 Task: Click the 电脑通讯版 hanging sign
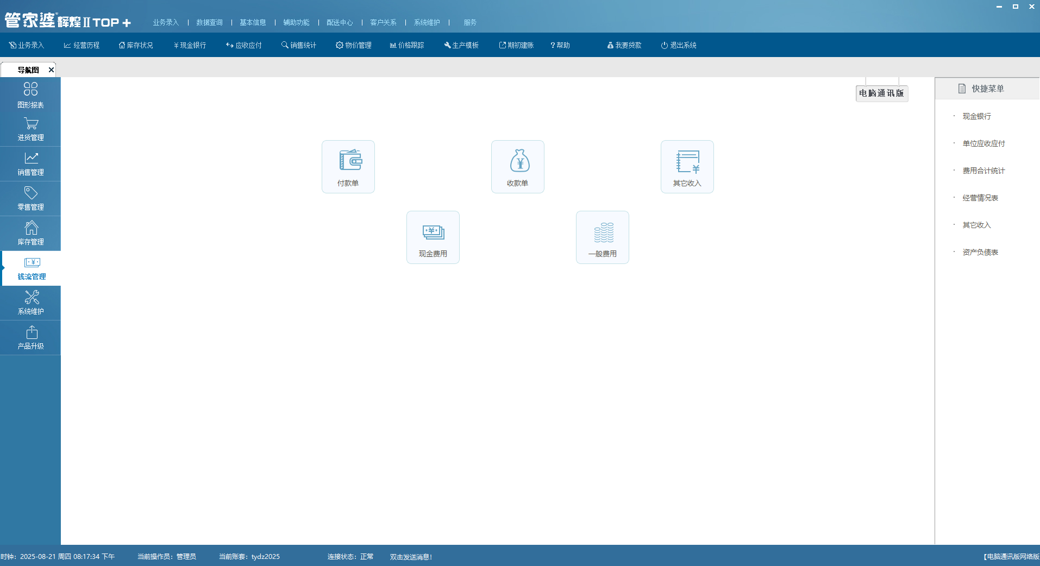click(x=881, y=93)
